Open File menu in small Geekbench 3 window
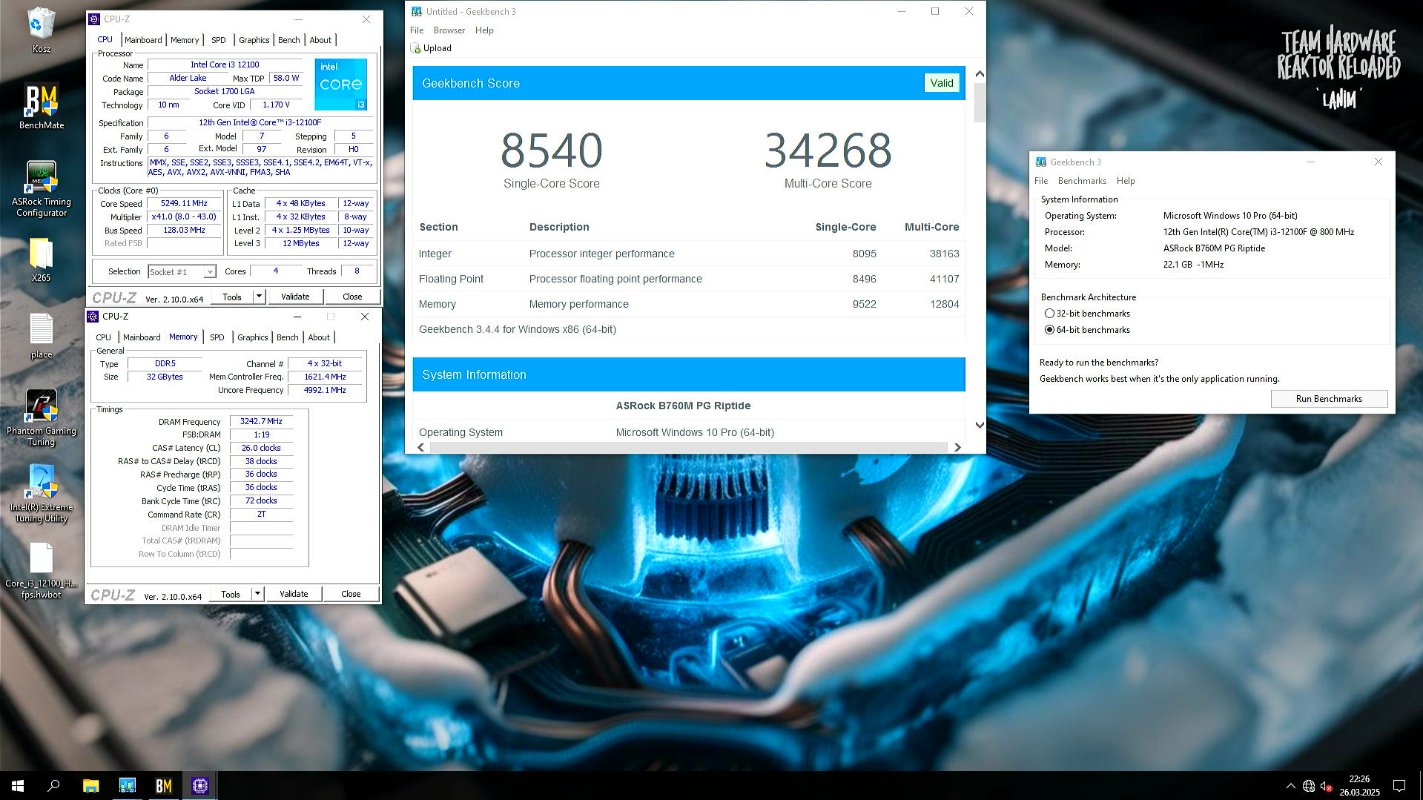 [x=1041, y=181]
